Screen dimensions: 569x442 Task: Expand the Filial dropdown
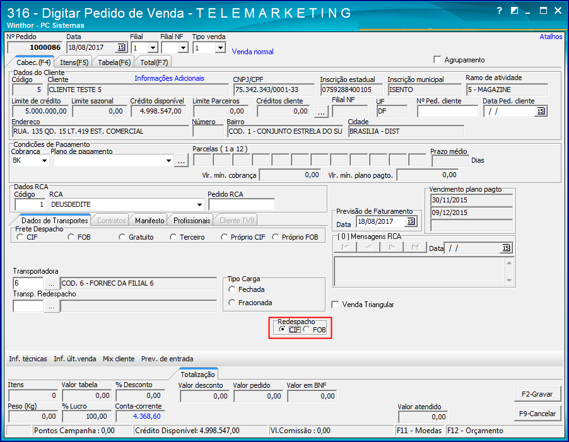pyautogui.click(x=153, y=47)
